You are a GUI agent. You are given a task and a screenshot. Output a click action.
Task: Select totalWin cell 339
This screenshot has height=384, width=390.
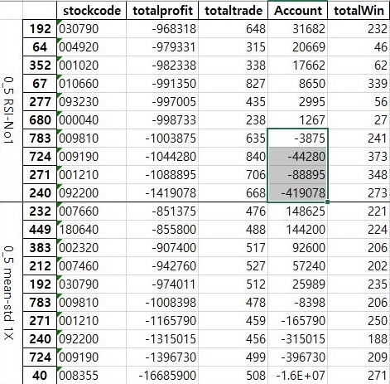(x=359, y=84)
